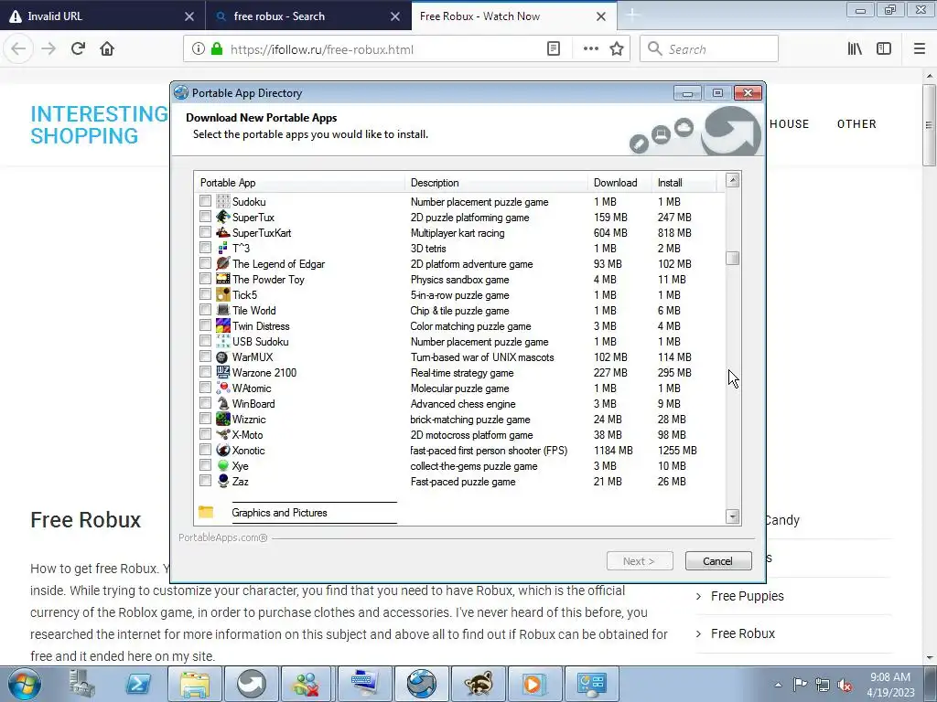Click the USB Sudoku icon

click(x=223, y=341)
